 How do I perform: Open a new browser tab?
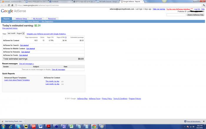click(x=146, y=1)
